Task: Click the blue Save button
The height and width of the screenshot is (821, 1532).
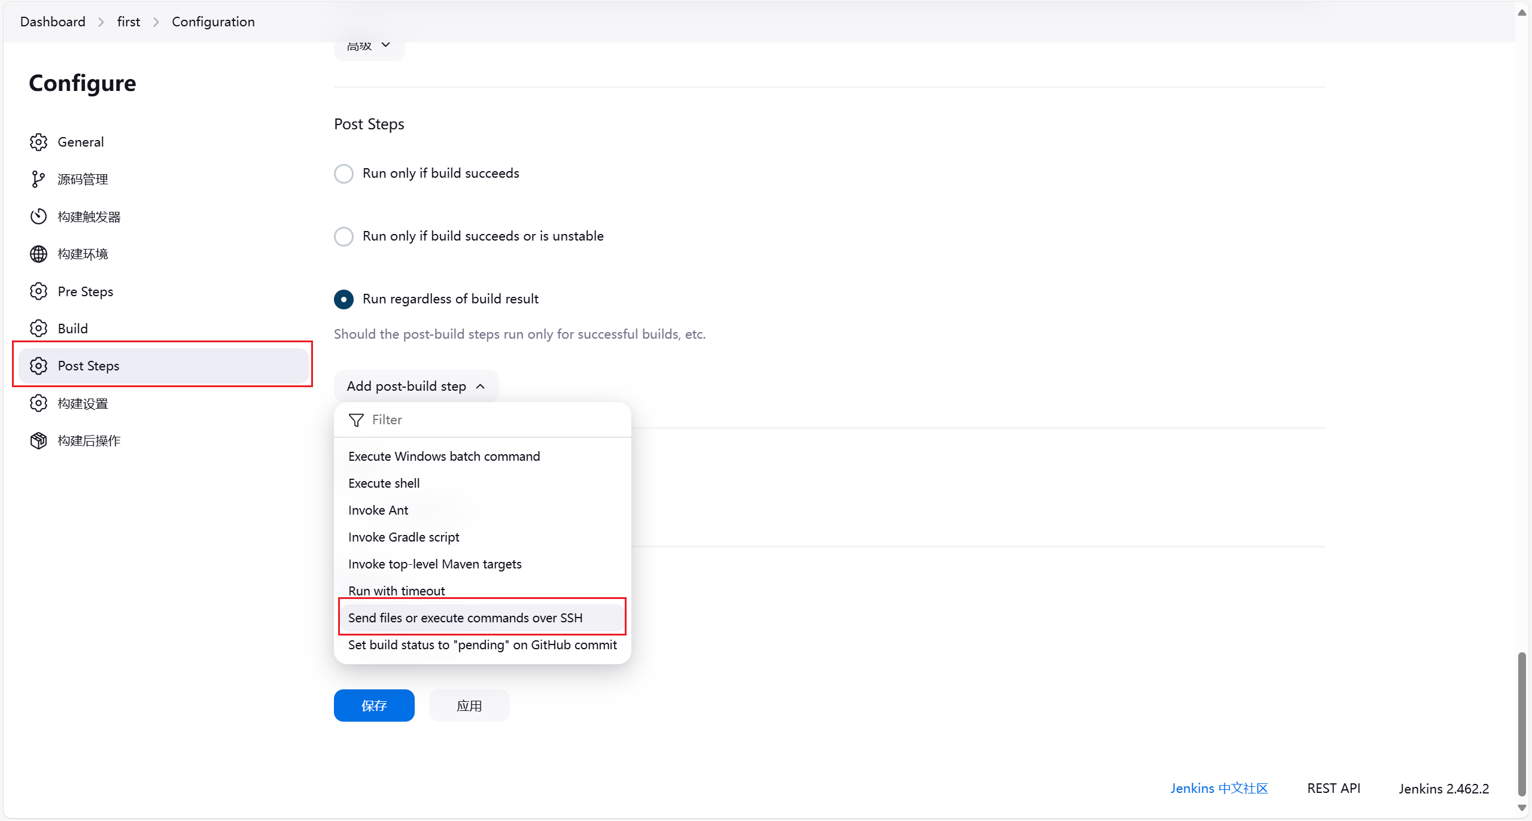Action: 374,706
